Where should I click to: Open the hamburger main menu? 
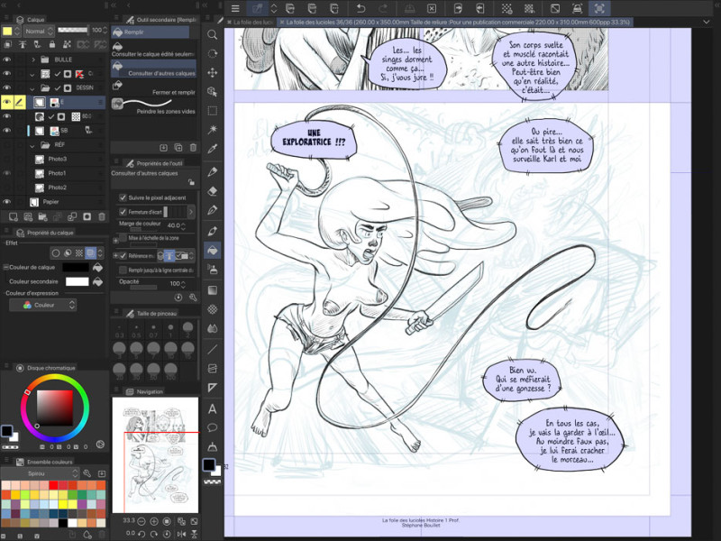coord(235,8)
